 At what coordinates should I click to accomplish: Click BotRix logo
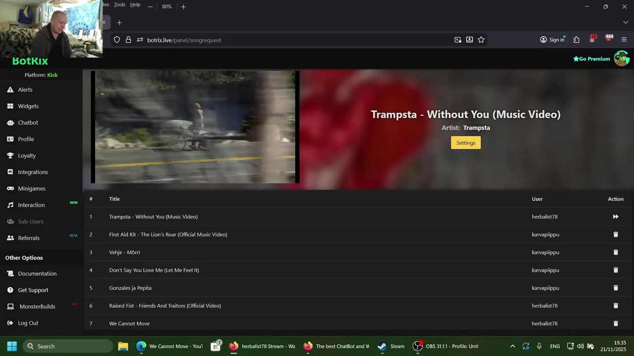point(30,61)
